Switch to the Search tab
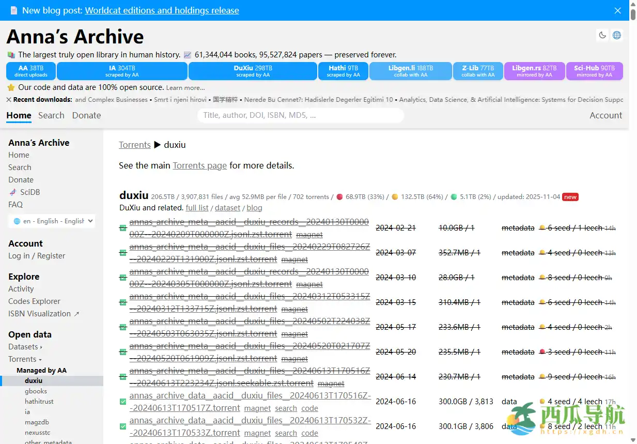The height and width of the screenshot is (444, 637). point(51,115)
